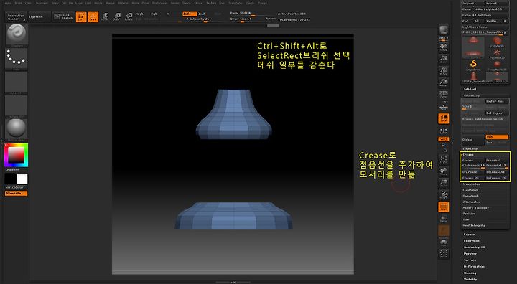Collapse the Geometry section
This screenshot has width=517, height=284.
[472, 95]
